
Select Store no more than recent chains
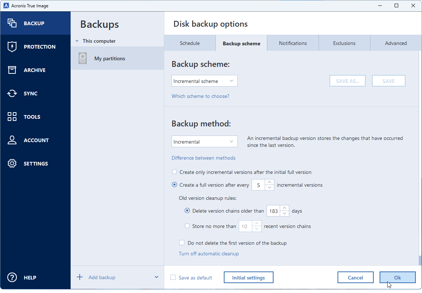(187, 226)
